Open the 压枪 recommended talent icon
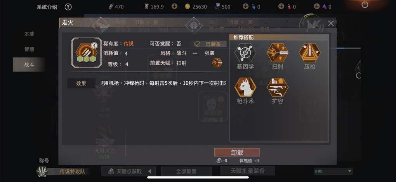The image size is (396, 182). pos(310,53)
